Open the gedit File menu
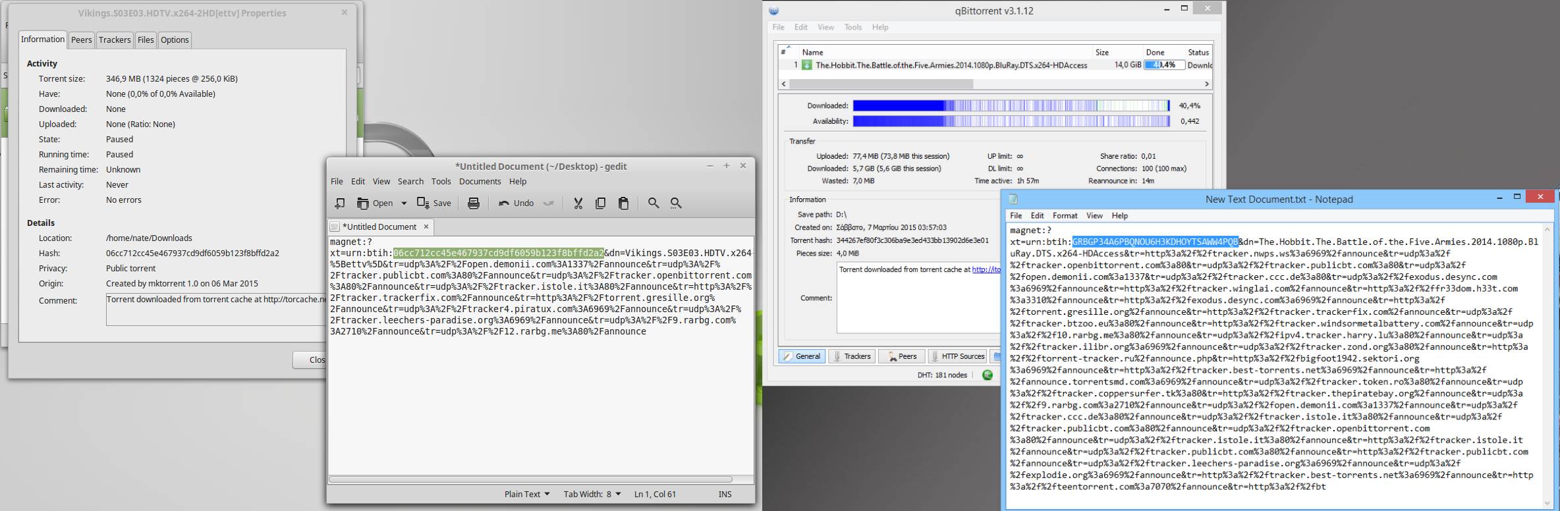1560x511 pixels. [337, 182]
